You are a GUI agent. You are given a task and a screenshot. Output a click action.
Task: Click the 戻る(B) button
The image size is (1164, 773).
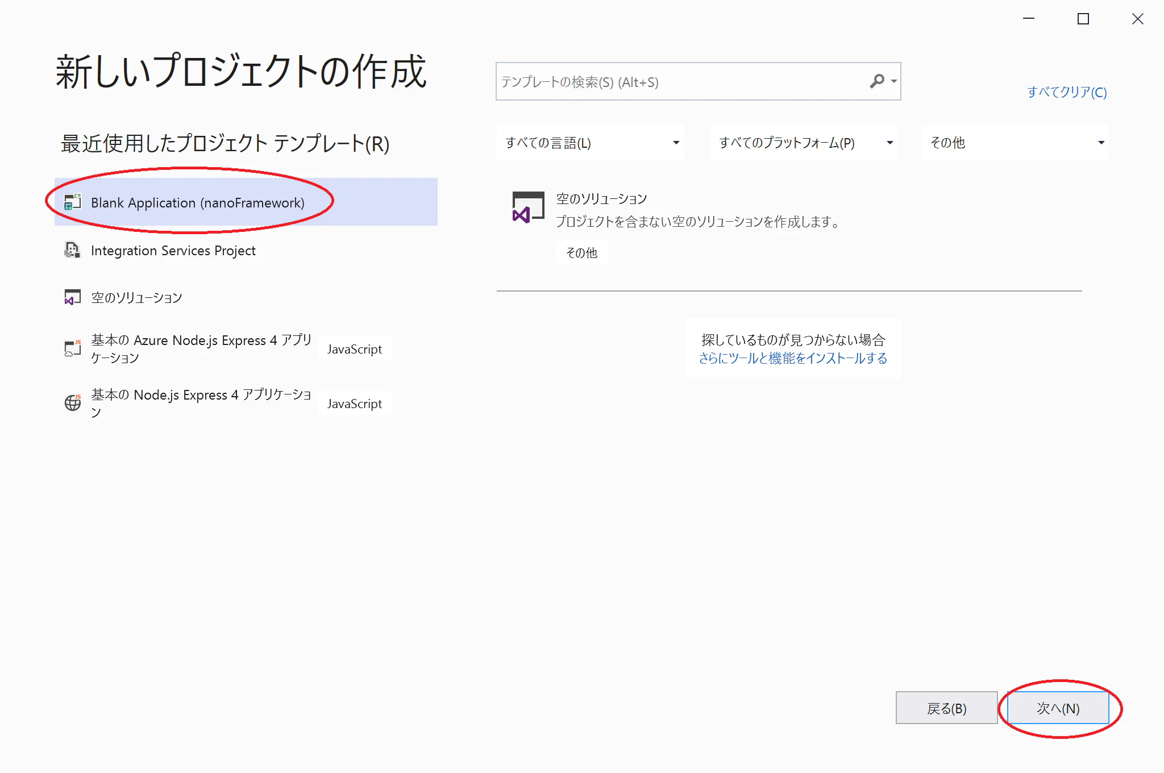pos(947,708)
